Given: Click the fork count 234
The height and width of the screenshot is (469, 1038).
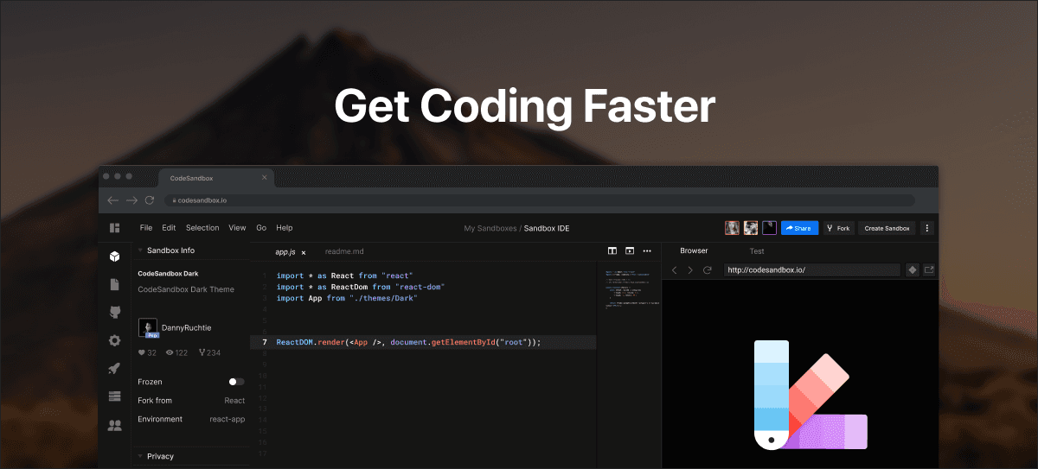Looking at the screenshot, I should click(209, 352).
